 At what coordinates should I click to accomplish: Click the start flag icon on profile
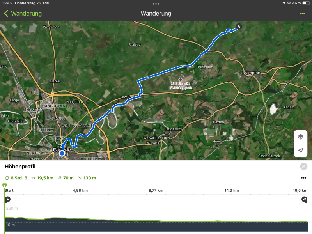click(x=7, y=200)
